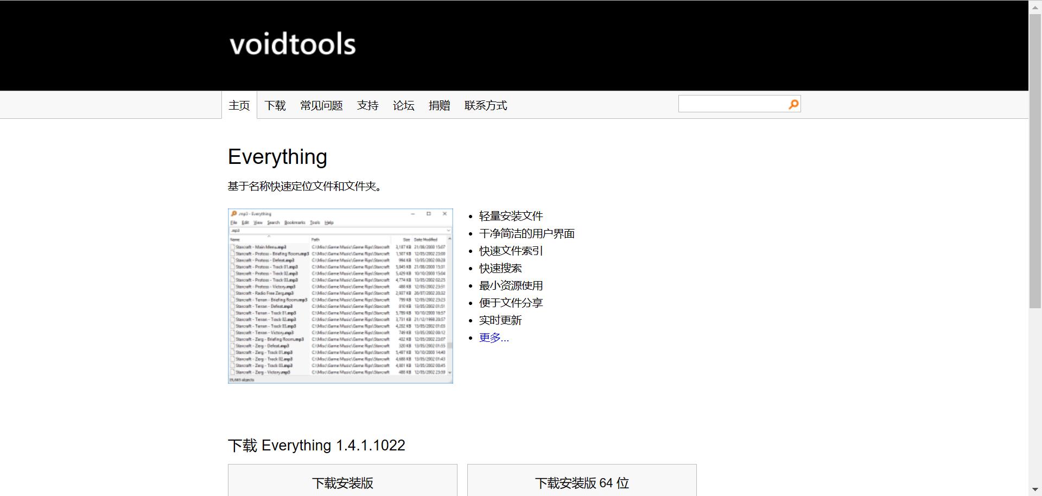Click the scrollbar up arrow
This screenshot has width=1042, height=496.
pos(1035,7)
